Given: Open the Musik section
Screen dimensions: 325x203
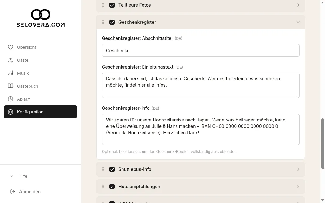Looking at the screenshot, I should [x=40, y=73].
